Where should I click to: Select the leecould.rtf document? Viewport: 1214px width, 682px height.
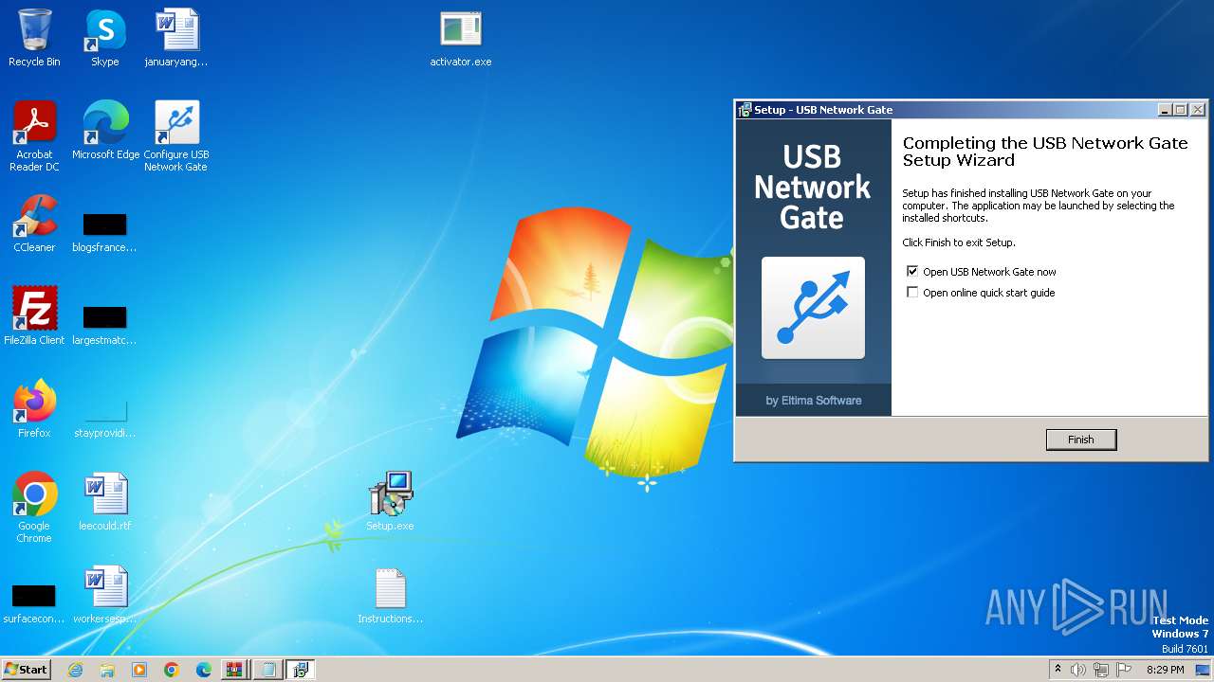[x=104, y=502]
